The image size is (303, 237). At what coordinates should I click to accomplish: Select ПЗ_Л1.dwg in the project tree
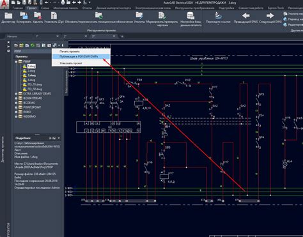[35, 84]
